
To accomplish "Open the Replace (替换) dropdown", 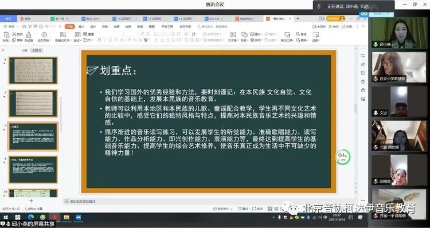I will [302, 40].
